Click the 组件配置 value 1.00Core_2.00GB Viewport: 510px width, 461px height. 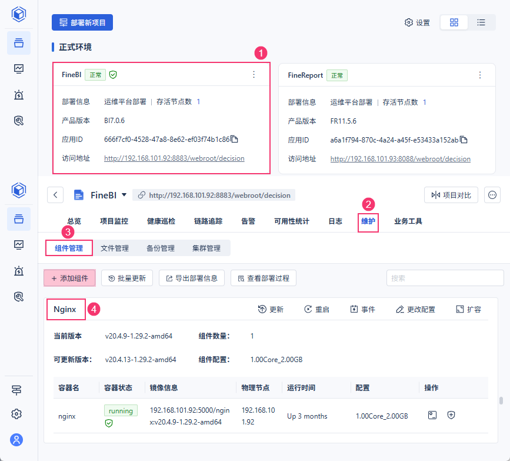click(x=276, y=360)
